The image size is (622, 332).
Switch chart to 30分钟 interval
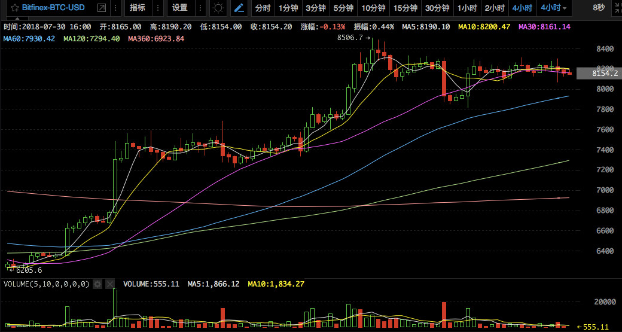coord(437,8)
